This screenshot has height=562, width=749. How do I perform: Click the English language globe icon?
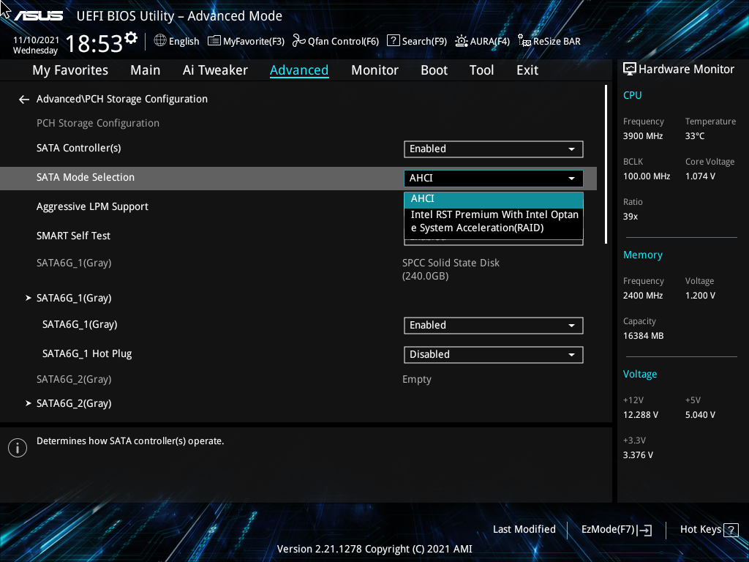point(160,41)
